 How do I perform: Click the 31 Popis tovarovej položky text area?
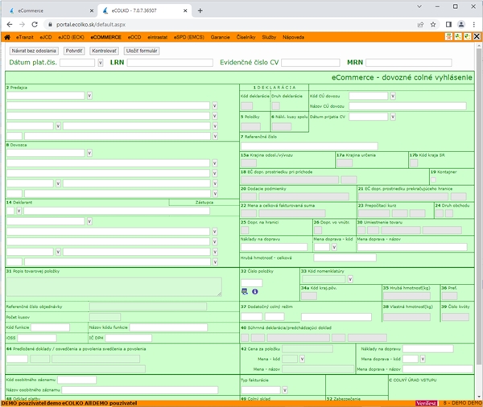114,287
